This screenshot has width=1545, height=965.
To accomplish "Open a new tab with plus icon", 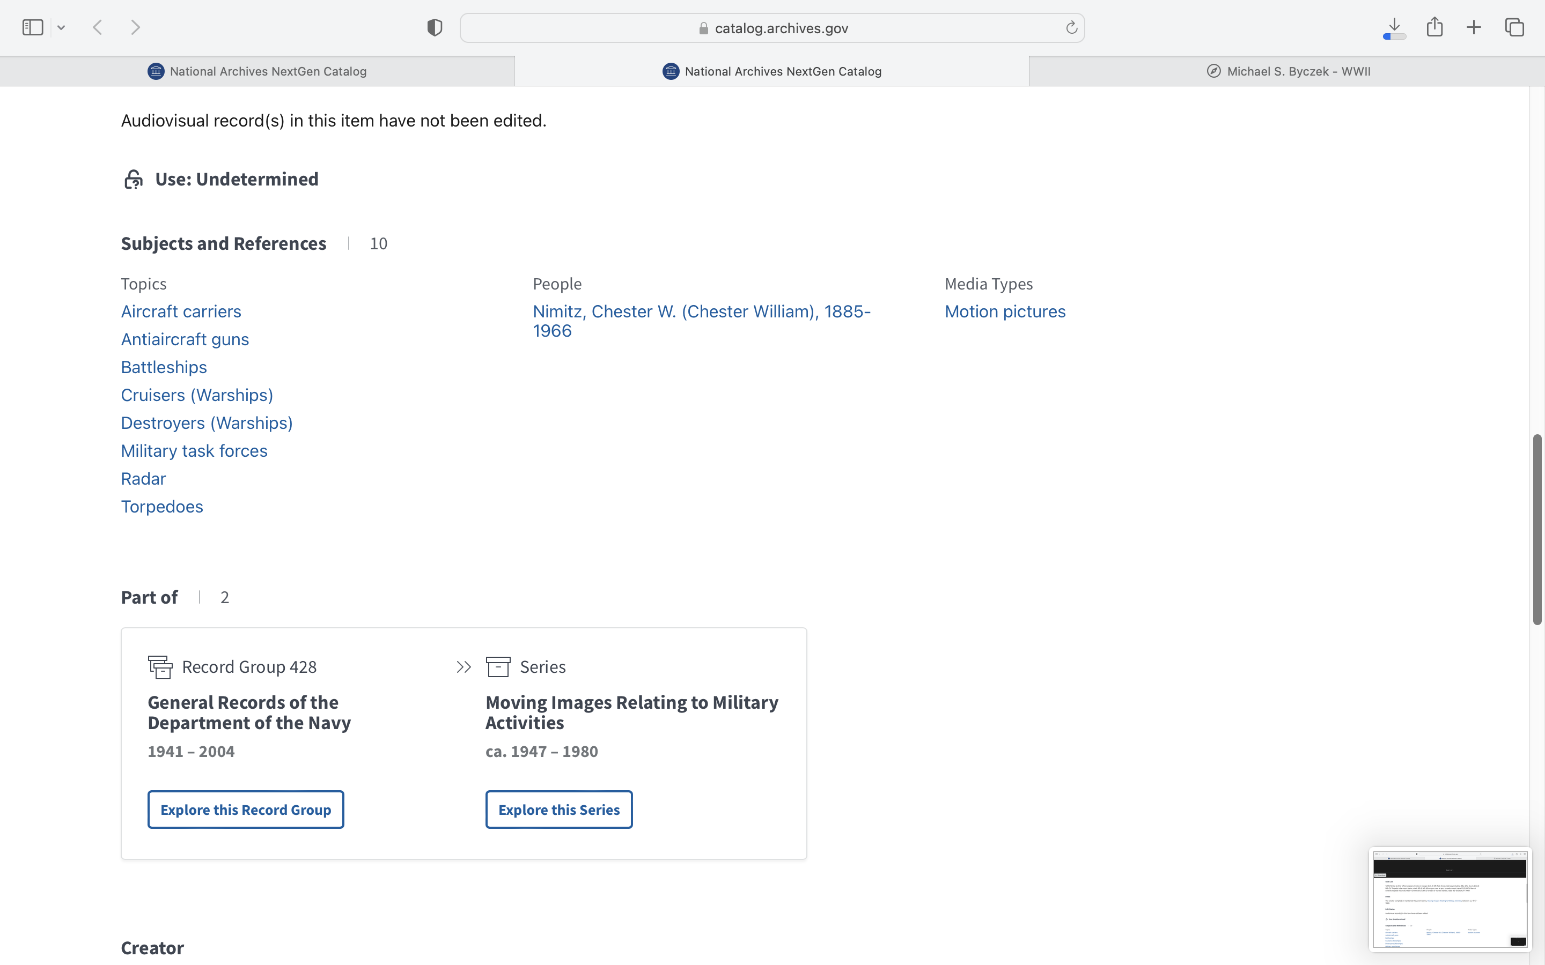I will [x=1474, y=27].
